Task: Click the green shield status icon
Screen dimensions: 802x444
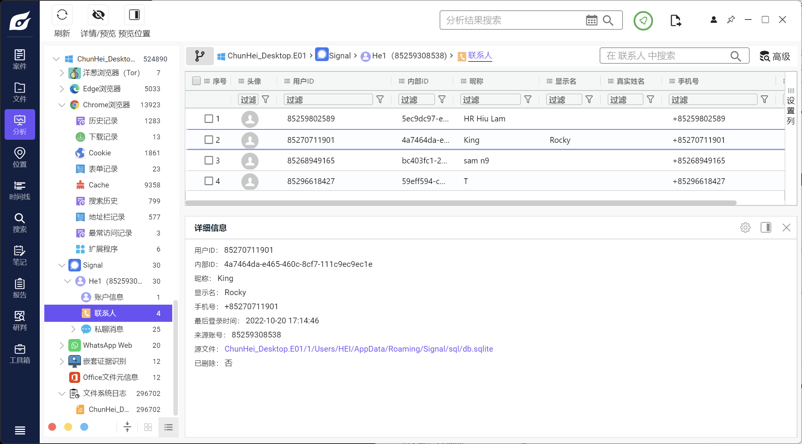Action: click(643, 21)
